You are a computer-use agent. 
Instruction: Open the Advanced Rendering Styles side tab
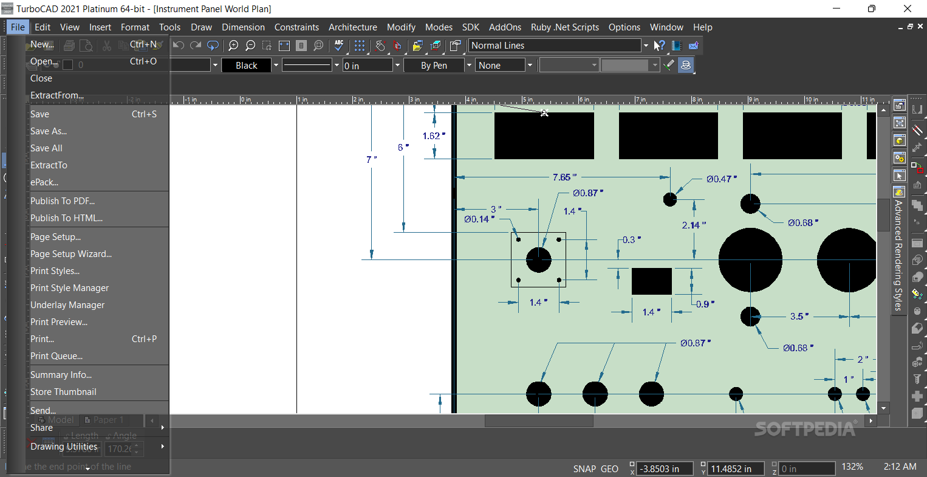(x=899, y=249)
